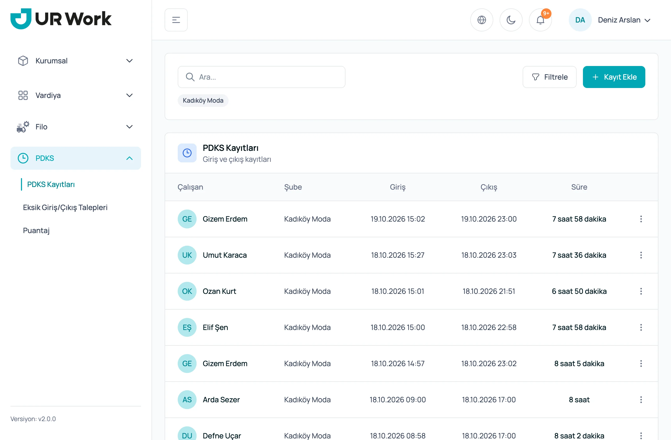Screen dimensions: 671x440
Task: Click the magnifier search icon
Action: [190, 77]
